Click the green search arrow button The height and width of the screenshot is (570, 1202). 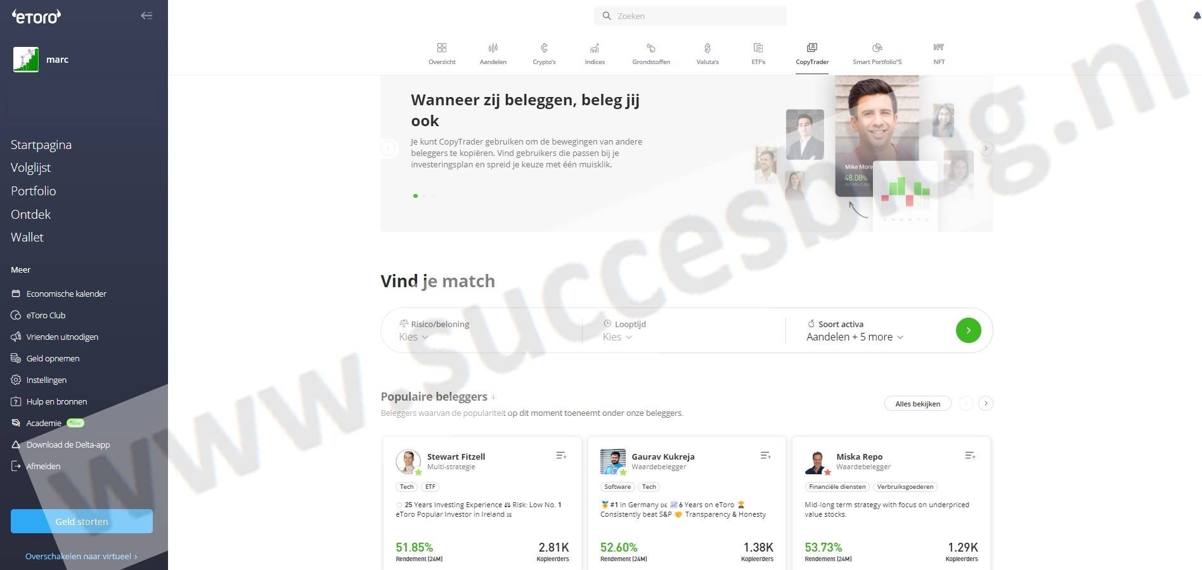(968, 330)
